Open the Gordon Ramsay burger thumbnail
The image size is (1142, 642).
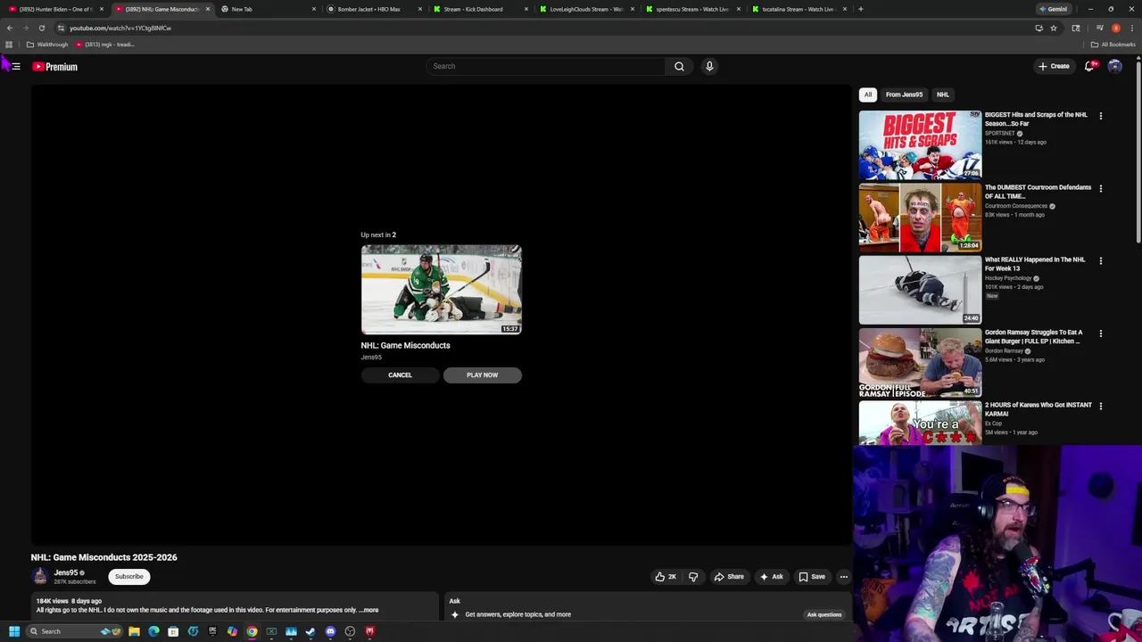coord(920,362)
